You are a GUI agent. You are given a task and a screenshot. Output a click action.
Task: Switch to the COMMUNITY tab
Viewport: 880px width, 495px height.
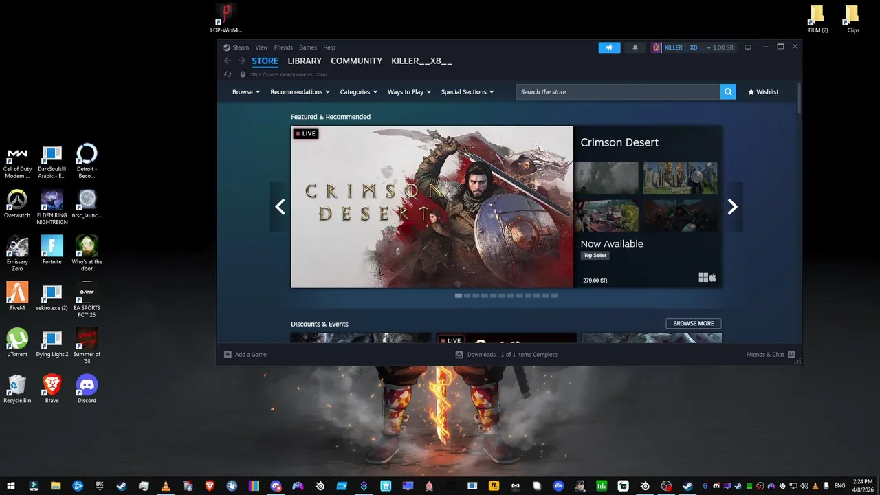tap(356, 61)
